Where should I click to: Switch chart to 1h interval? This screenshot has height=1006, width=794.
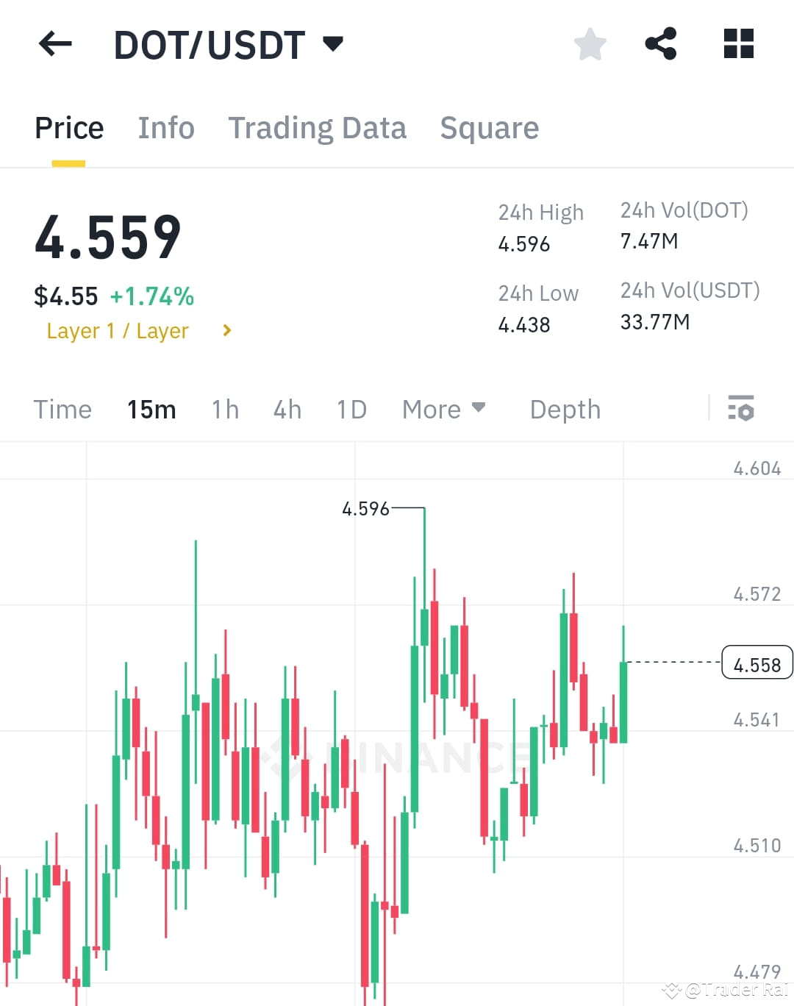[224, 409]
